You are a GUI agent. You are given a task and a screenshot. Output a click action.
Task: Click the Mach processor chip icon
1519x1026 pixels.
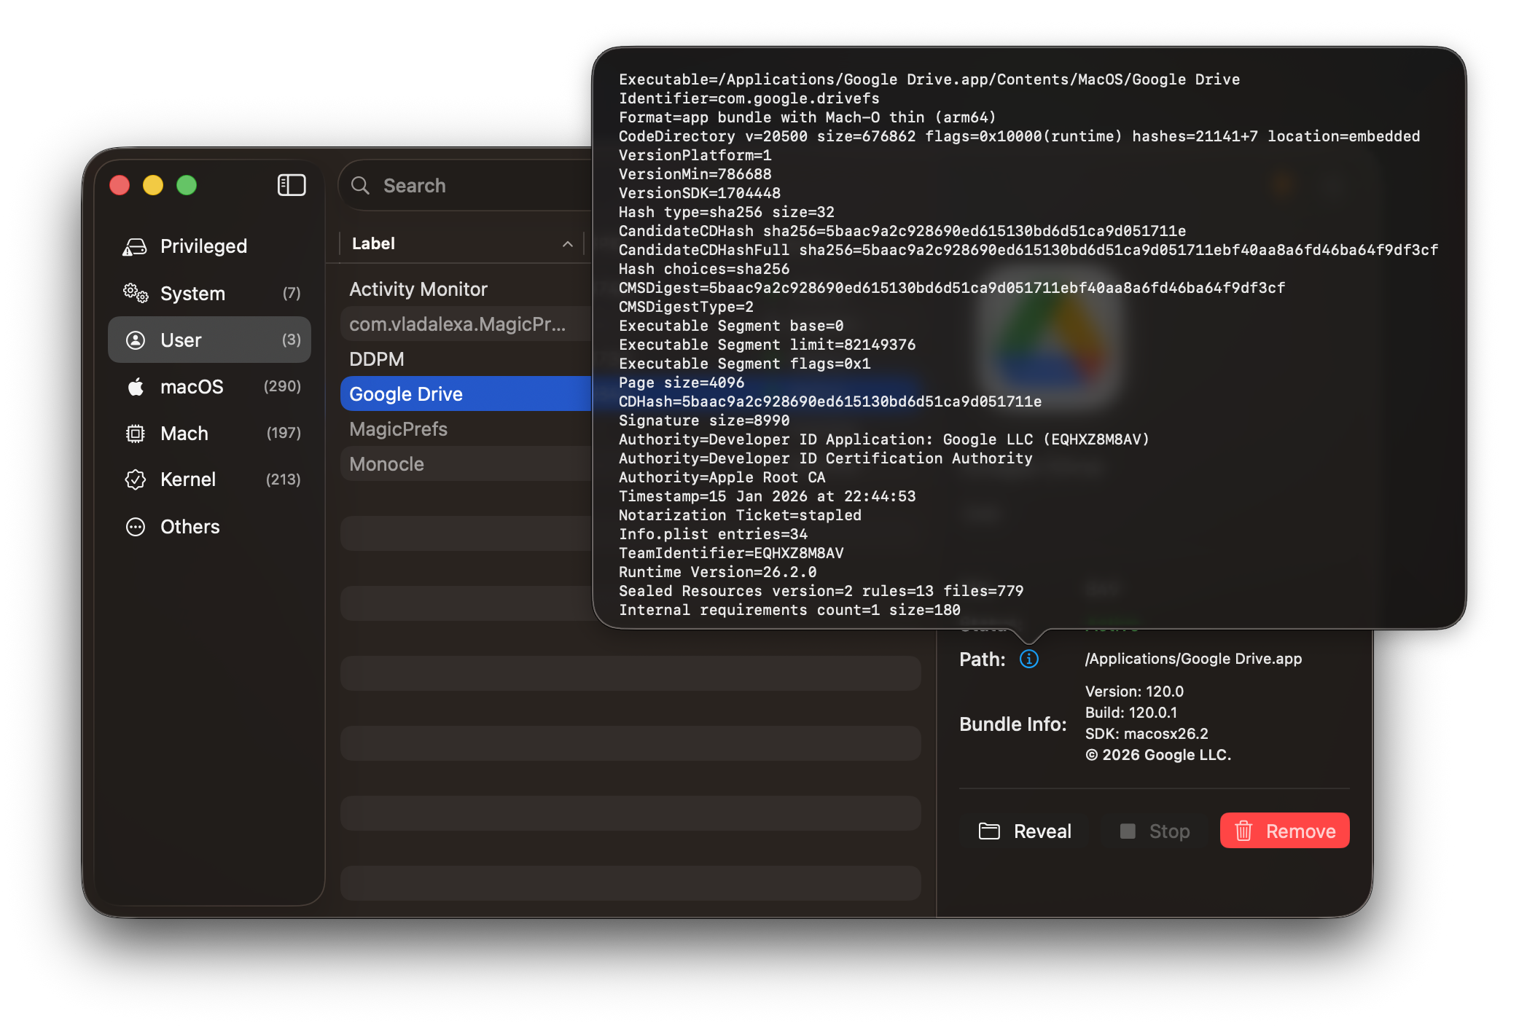coord(136,433)
